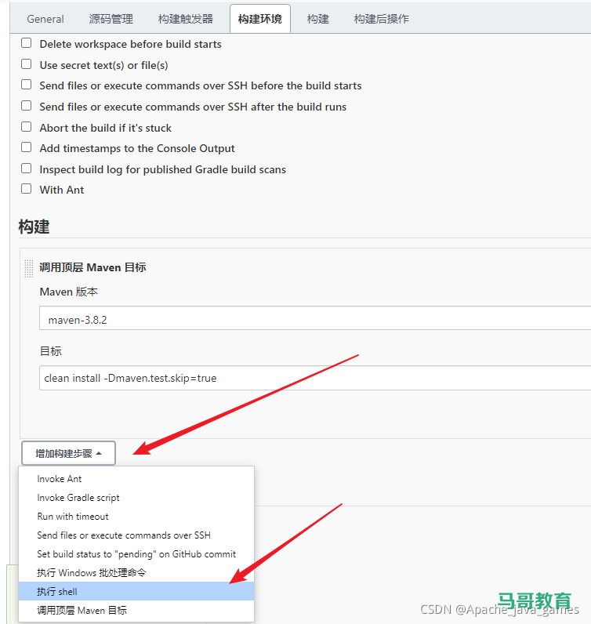Click the Maven 版本 label

click(x=68, y=292)
